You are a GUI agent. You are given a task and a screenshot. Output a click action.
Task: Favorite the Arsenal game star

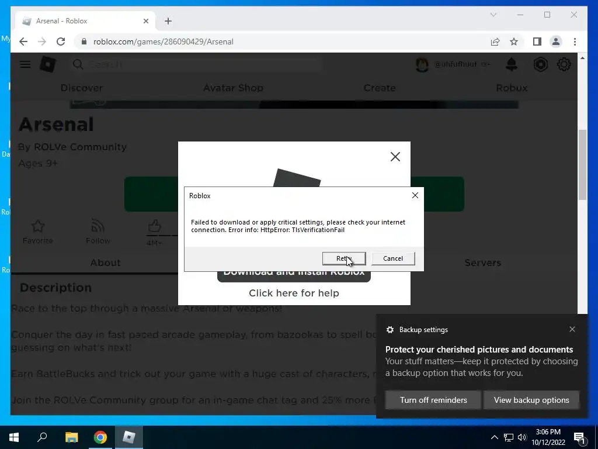[38, 232]
